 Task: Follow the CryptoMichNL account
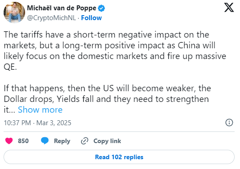click(x=91, y=18)
